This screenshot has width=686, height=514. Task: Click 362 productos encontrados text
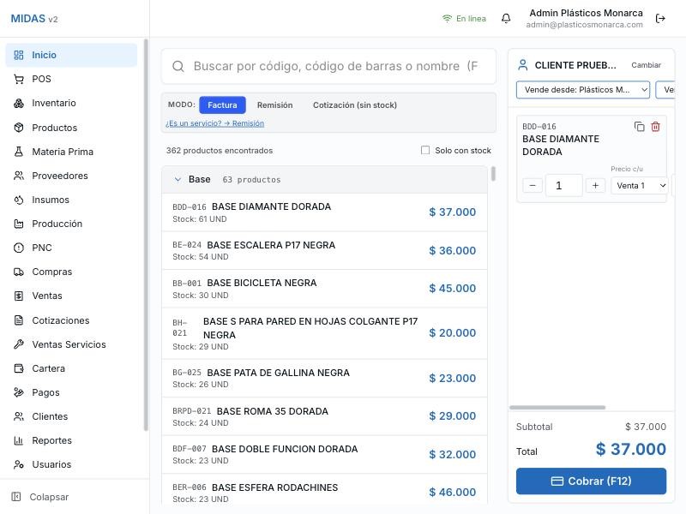point(220,151)
